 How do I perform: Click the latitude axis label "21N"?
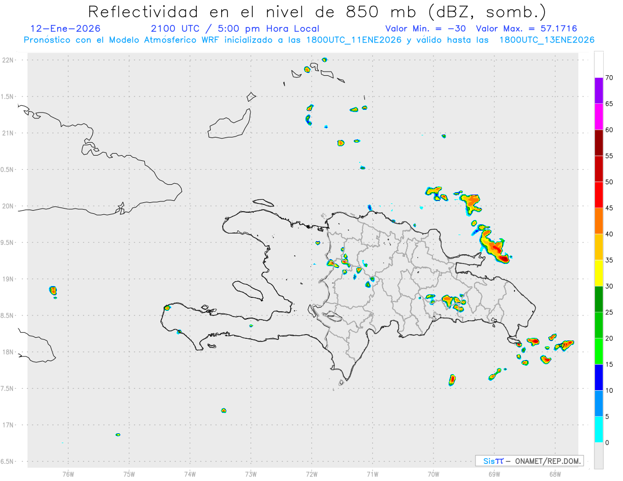click(x=8, y=133)
